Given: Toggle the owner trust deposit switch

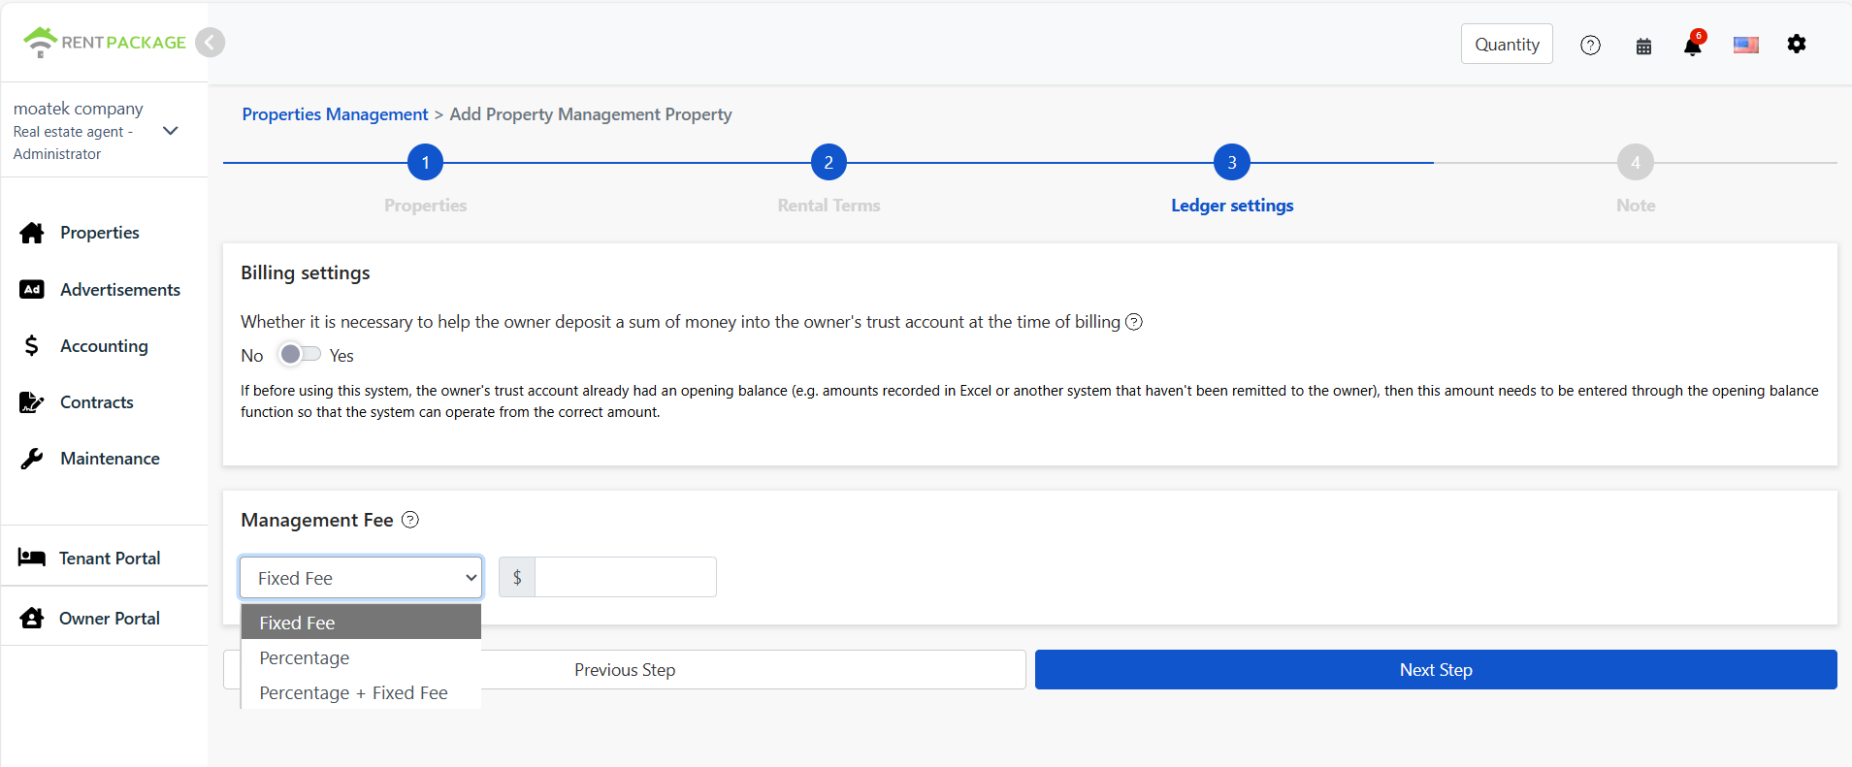Looking at the screenshot, I should click(298, 355).
